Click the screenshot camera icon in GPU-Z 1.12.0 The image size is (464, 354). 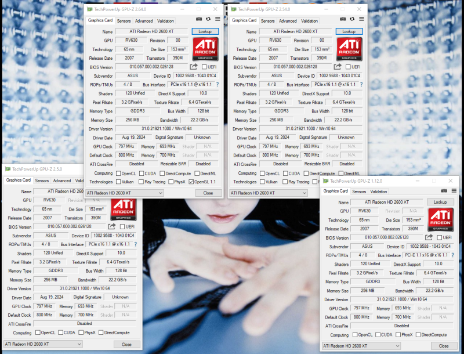[x=444, y=191]
